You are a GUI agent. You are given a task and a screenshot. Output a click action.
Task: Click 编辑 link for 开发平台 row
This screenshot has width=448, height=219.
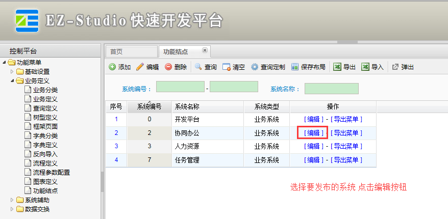[x=314, y=119]
